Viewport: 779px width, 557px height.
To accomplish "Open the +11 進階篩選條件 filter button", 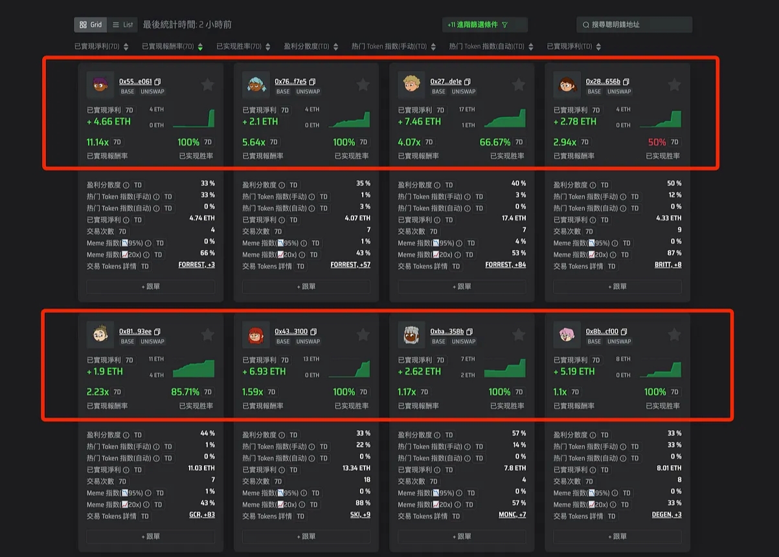I will pos(484,25).
